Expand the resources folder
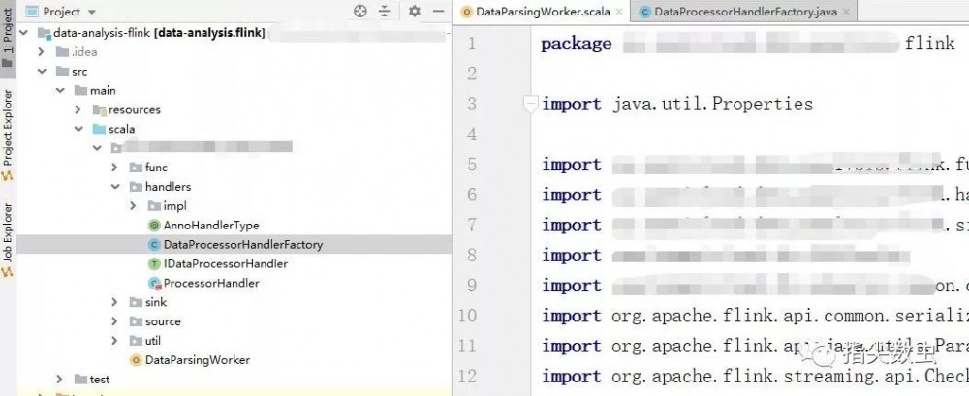Image resolution: width=969 pixels, height=396 pixels. (78, 109)
